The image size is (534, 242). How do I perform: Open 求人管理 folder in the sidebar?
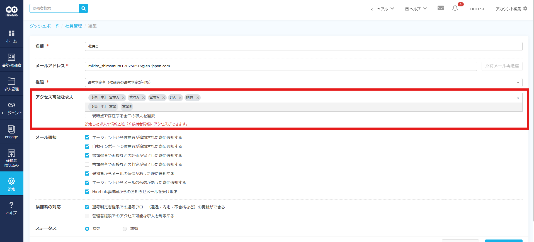pos(11,84)
